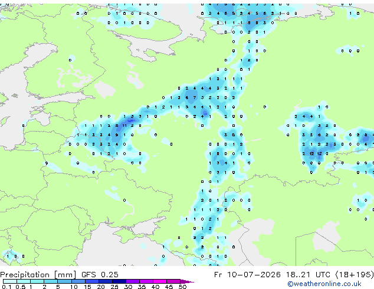The image size is (374, 289).
Task: Click the legend label '45'
Action: [169, 287]
